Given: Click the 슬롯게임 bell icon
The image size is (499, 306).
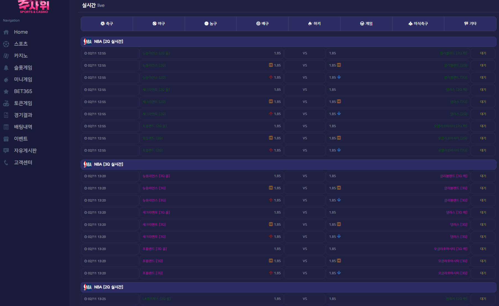Looking at the screenshot, I should pos(6,68).
